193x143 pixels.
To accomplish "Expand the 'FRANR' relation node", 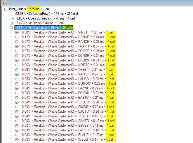I will 17,46.
